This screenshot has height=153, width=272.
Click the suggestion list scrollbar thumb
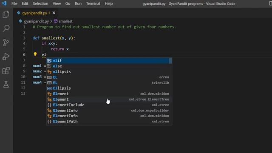170,60
